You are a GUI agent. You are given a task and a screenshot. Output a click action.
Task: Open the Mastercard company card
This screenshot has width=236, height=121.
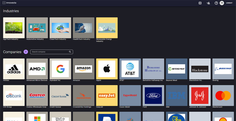pyautogui.click(x=223, y=95)
